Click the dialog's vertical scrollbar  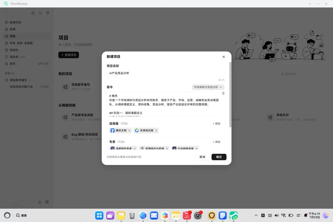point(230,95)
